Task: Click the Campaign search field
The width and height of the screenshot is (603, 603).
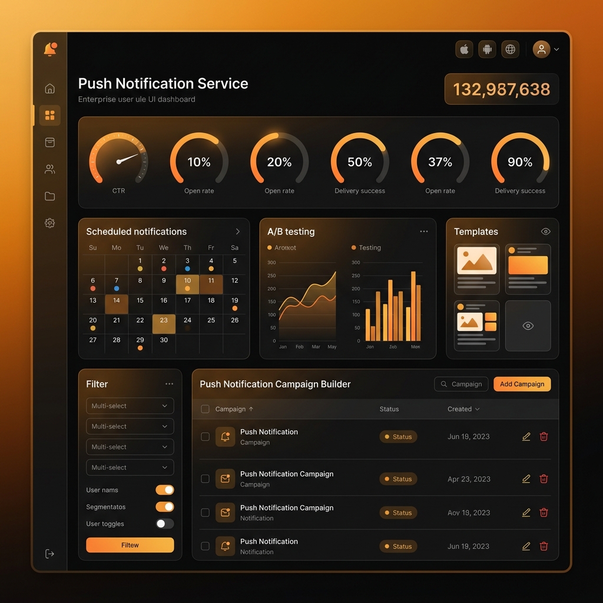Action: (461, 384)
